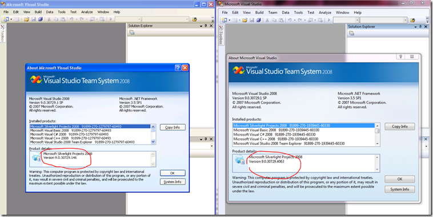Click Find in Files icon, right window
Screen dimensions: 433x217
click(x=412, y=20)
